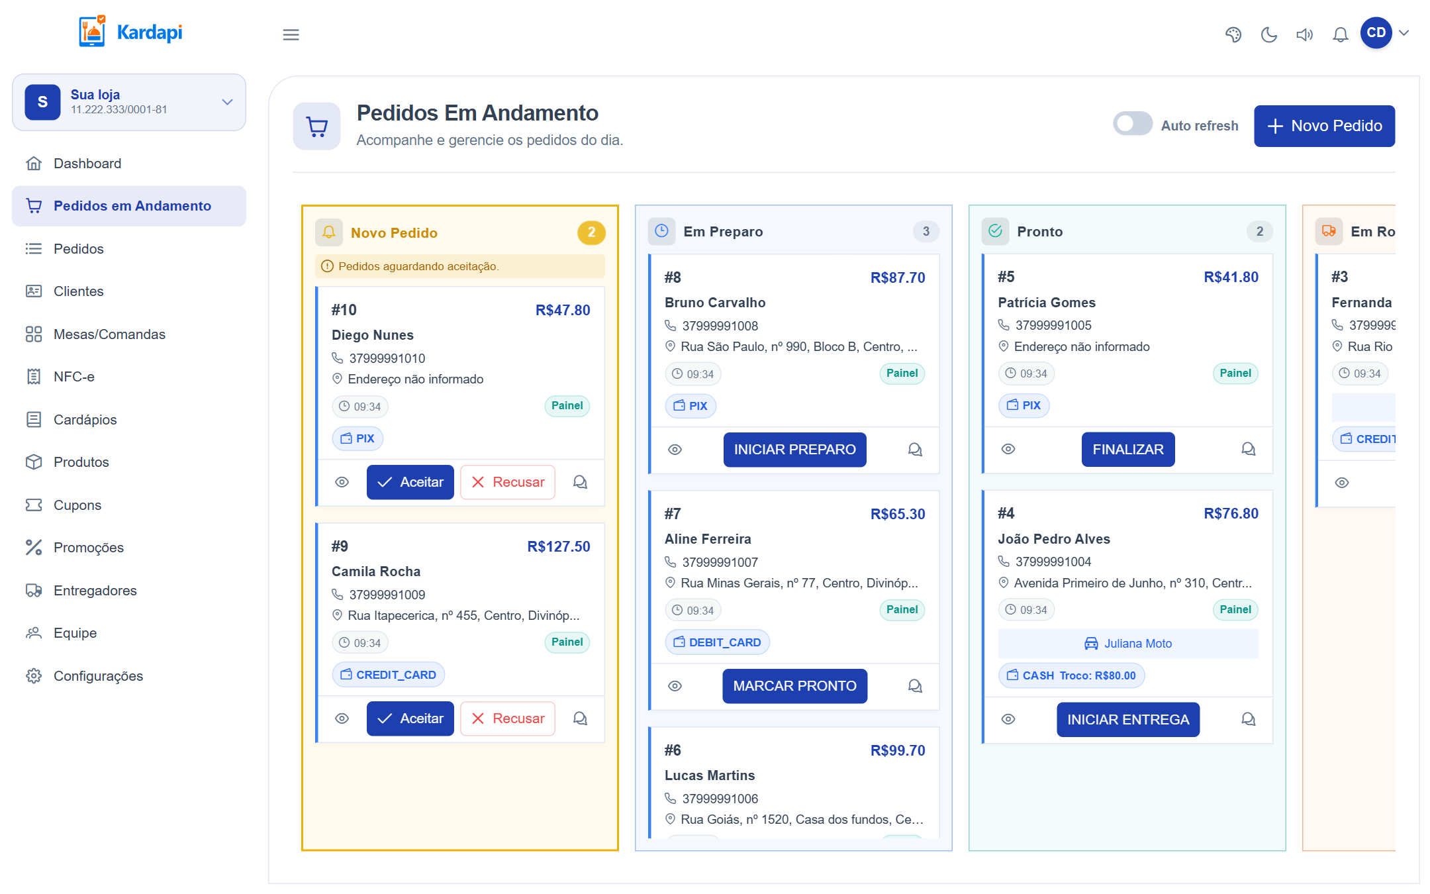Open chat icon on order #4
The height and width of the screenshot is (894, 1430).
[x=1248, y=719]
